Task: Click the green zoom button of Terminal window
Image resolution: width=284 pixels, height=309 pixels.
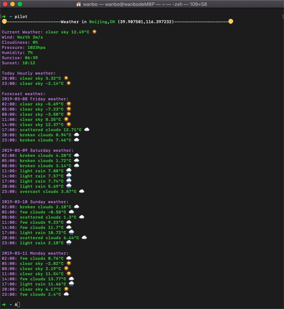Action: pyautogui.click(x=20, y=4)
